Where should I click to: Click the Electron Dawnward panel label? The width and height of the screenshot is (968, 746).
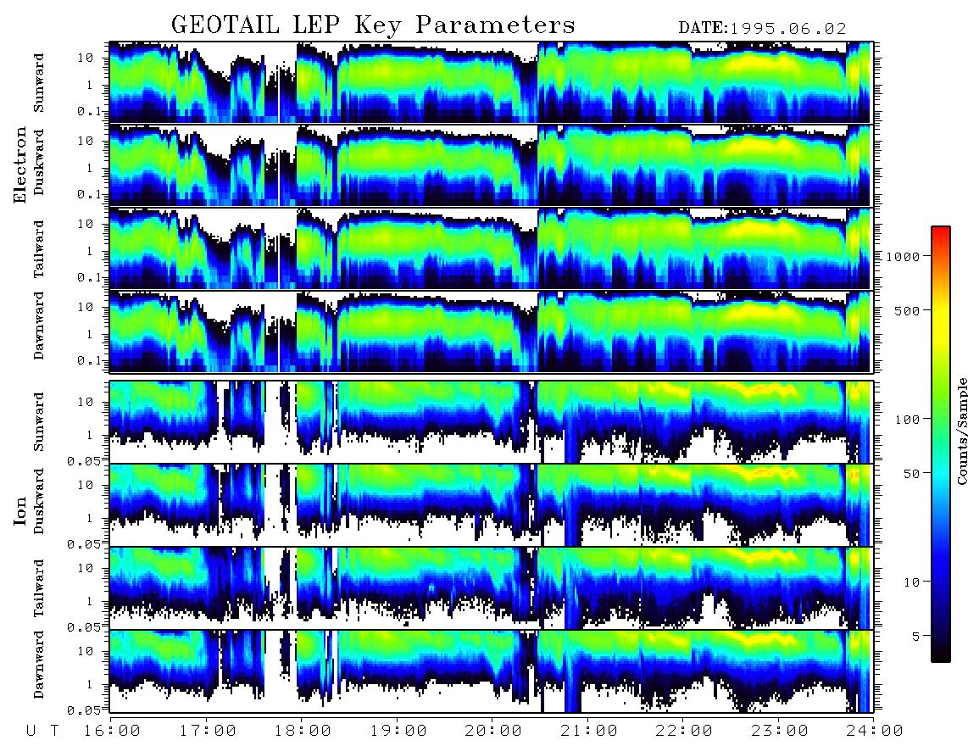[x=39, y=326]
